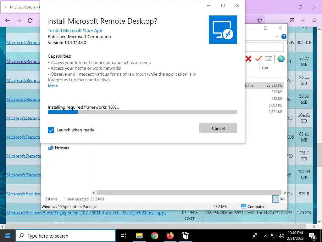Click the 23.27 MB size cell
Image resolution: width=322 pixels, height=242 pixels.
tap(304, 61)
